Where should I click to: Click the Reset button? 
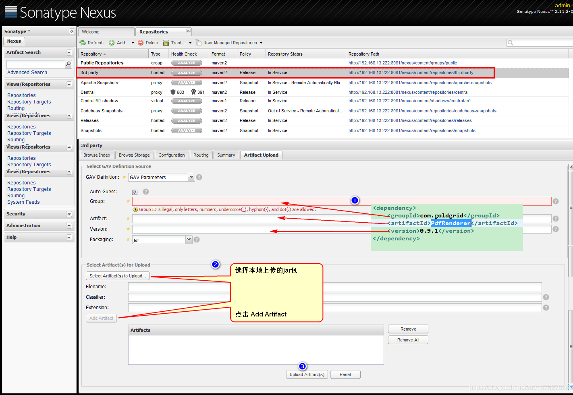[x=345, y=374]
